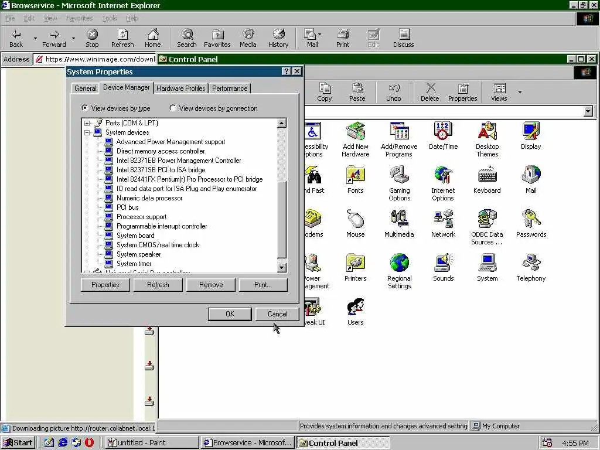Screen dimensions: 600x450
Task: Select View devices by type
Action: pyautogui.click(x=115, y=108)
